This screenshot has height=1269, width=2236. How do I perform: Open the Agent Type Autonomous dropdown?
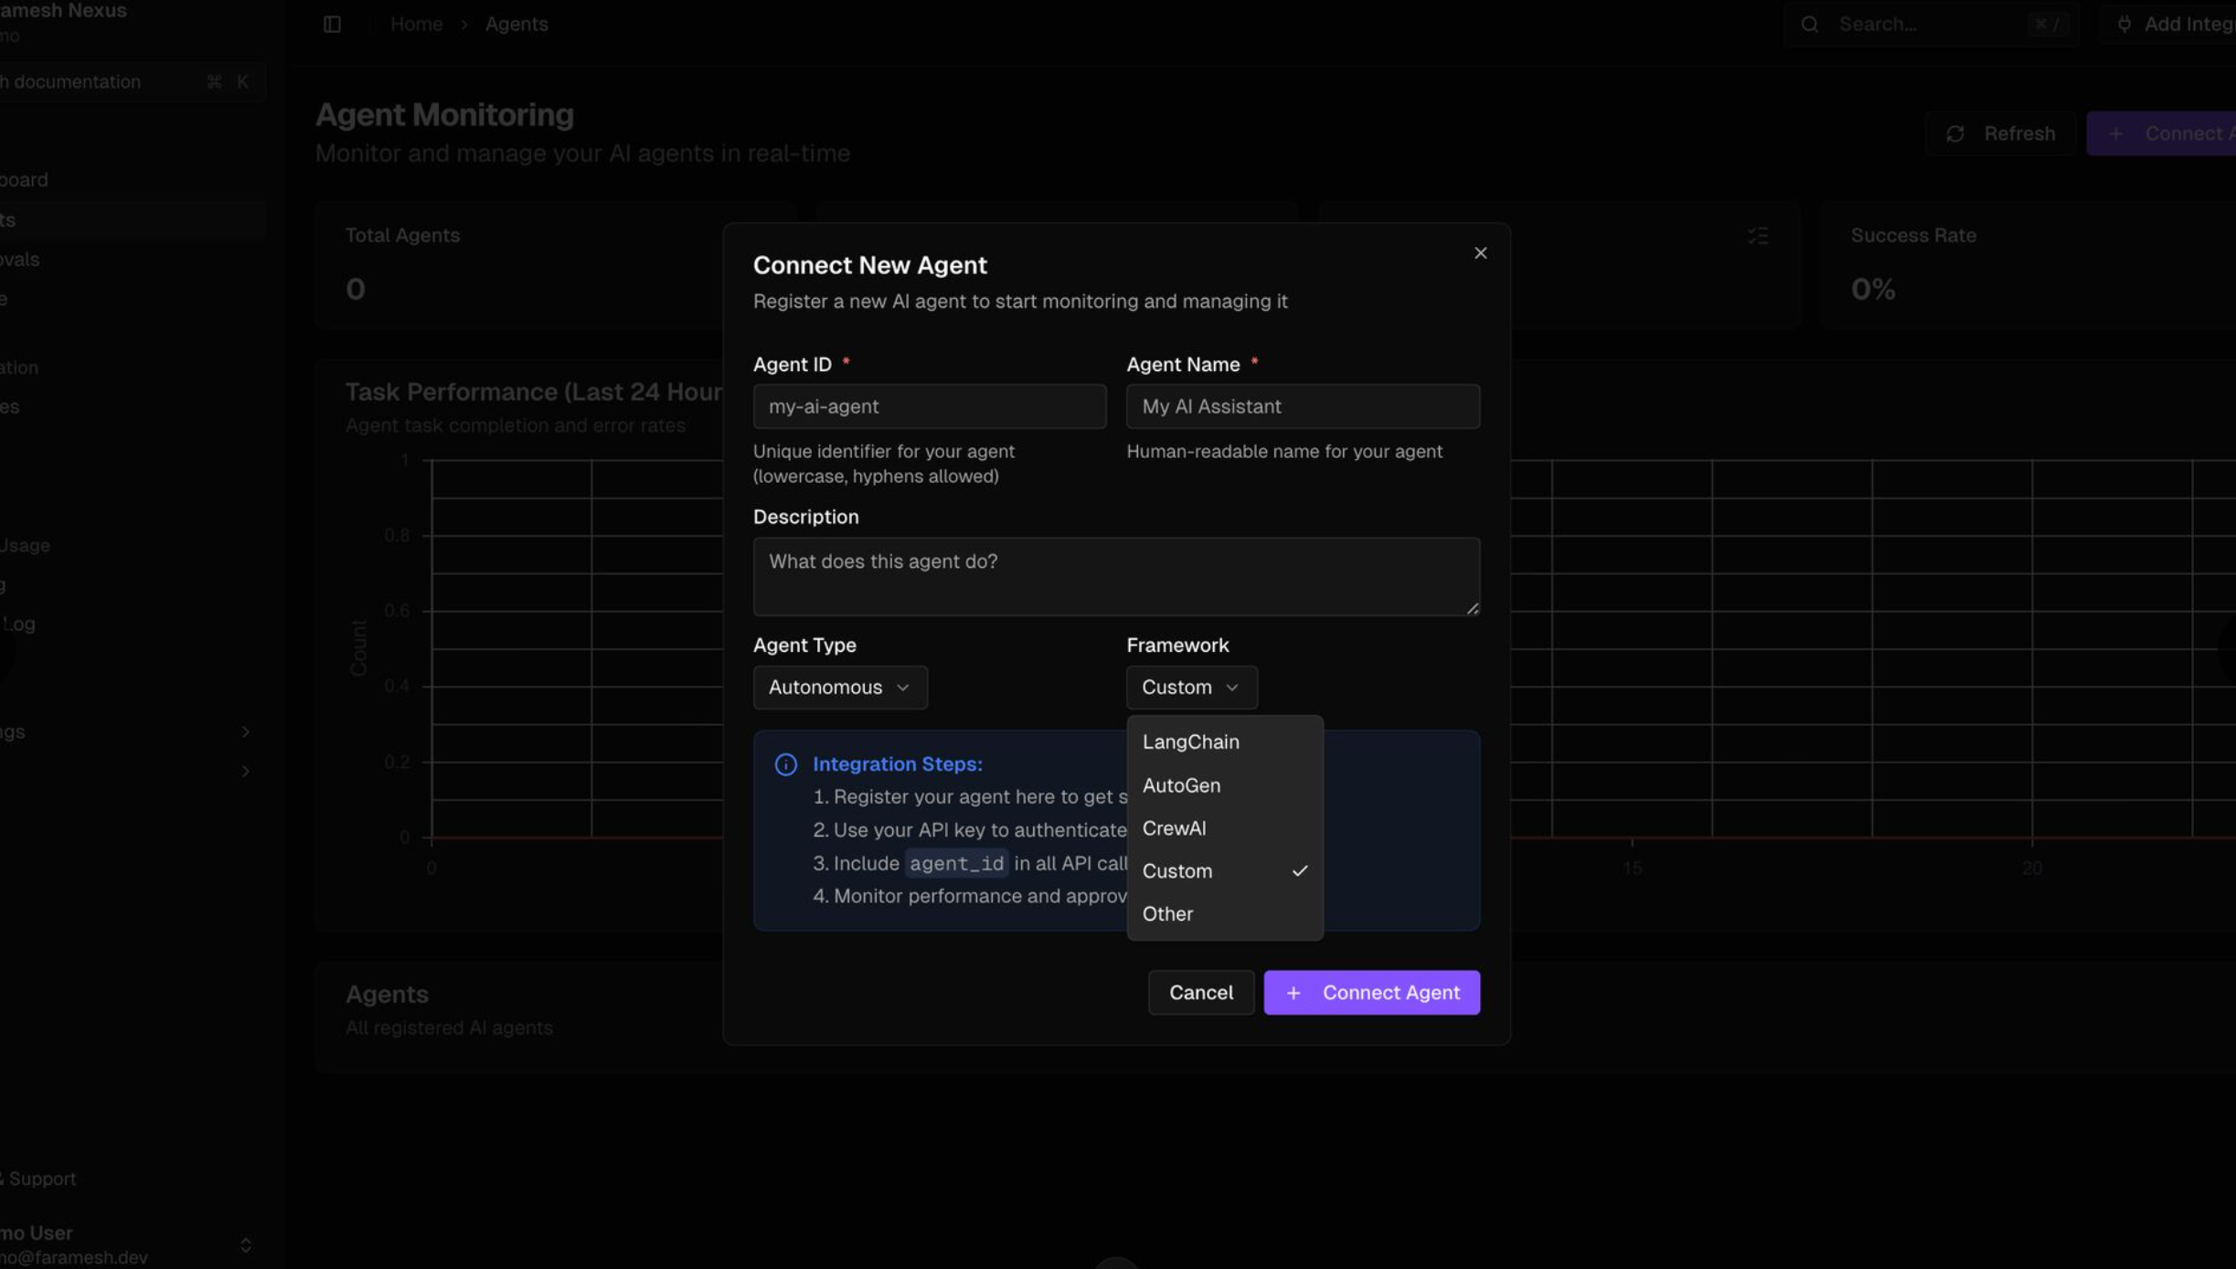(x=839, y=688)
